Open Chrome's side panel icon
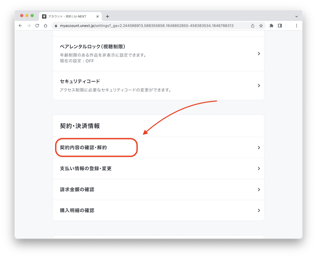The image size is (317, 258). (280, 26)
